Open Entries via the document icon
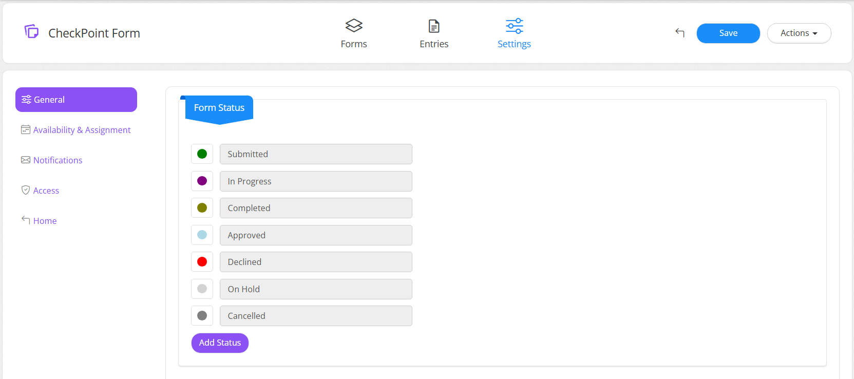854x379 pixels. point(434,26)
